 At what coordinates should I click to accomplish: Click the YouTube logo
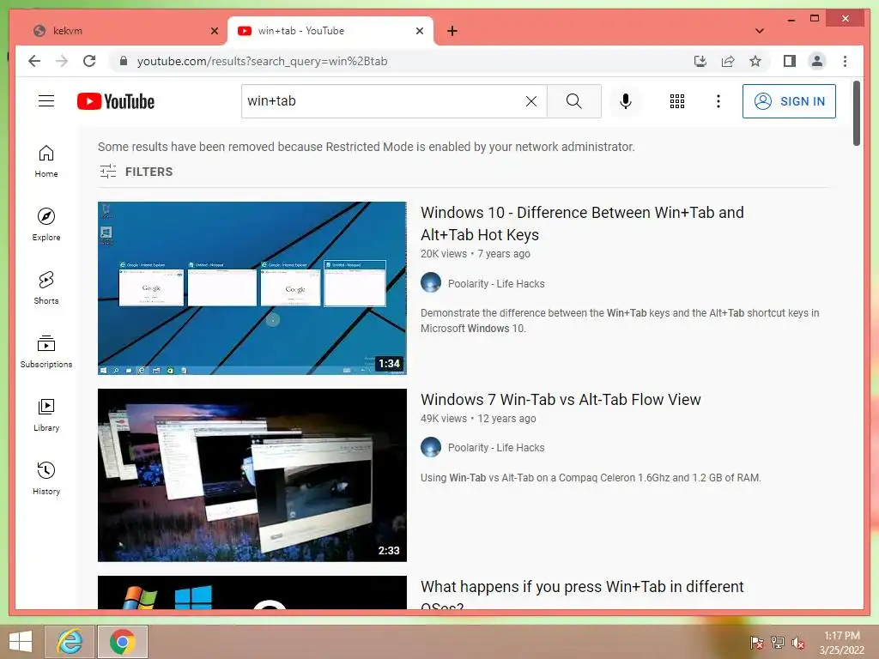[116, 101]
